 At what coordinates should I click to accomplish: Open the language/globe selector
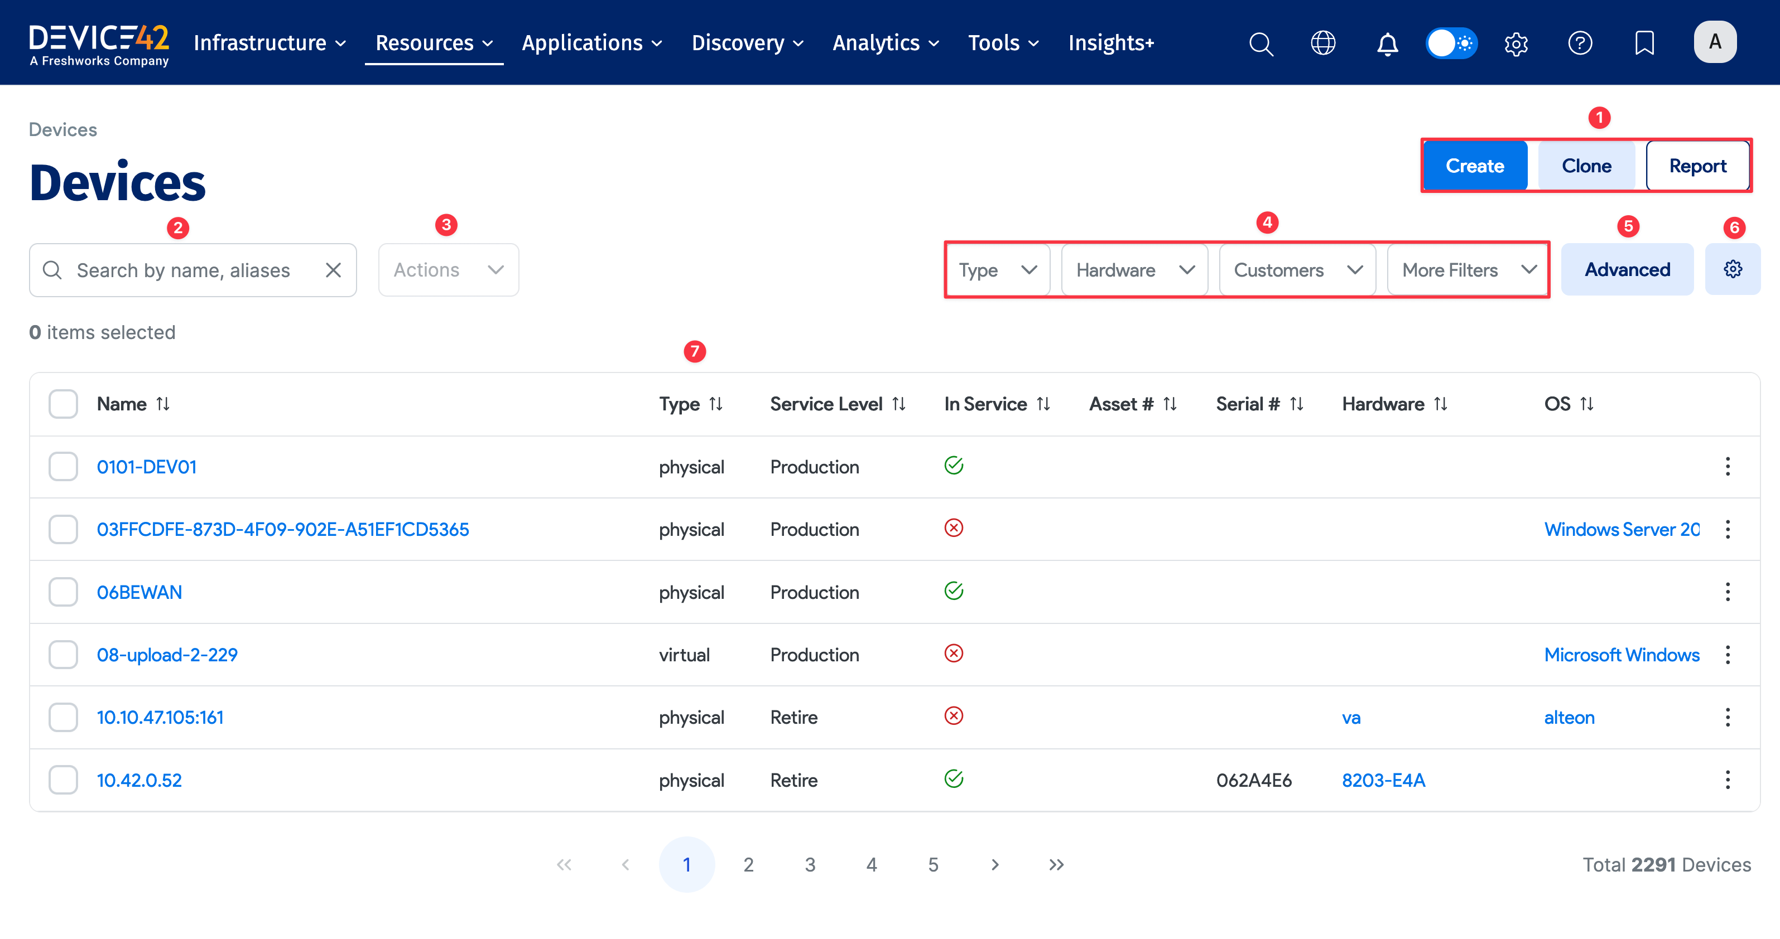(1324, 43)
